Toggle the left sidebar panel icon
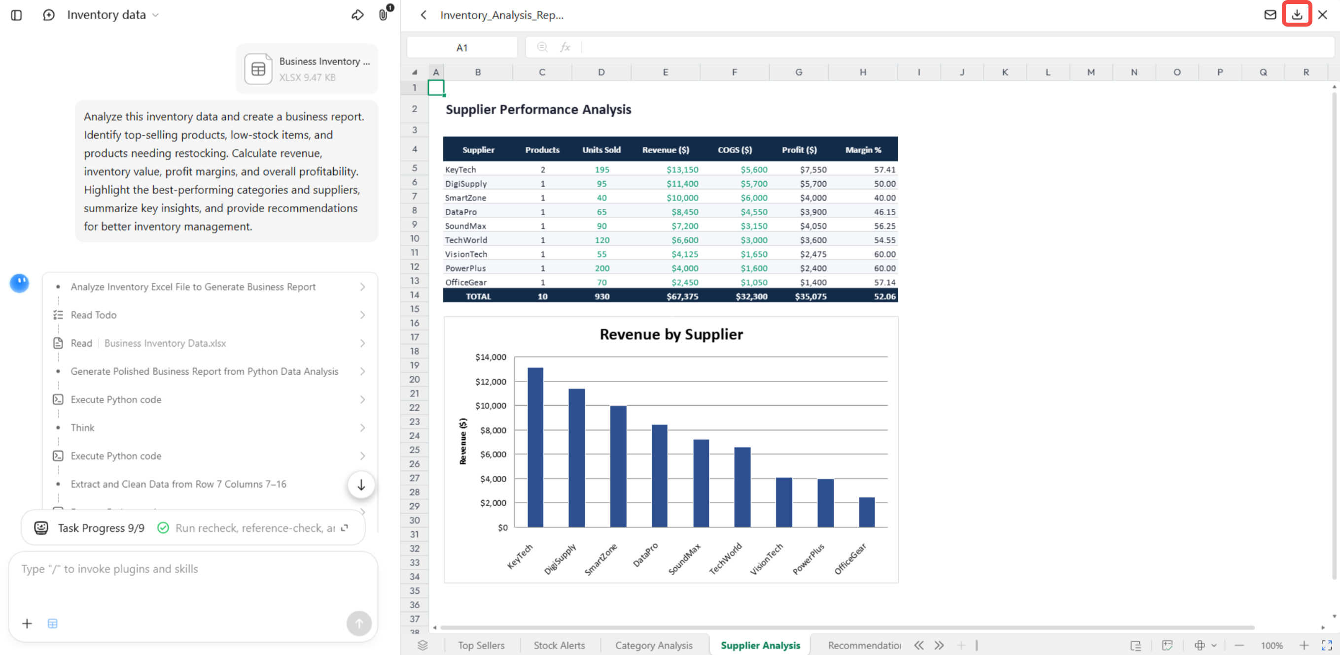This screenshot has height=655, width=1340. point(16,15)
